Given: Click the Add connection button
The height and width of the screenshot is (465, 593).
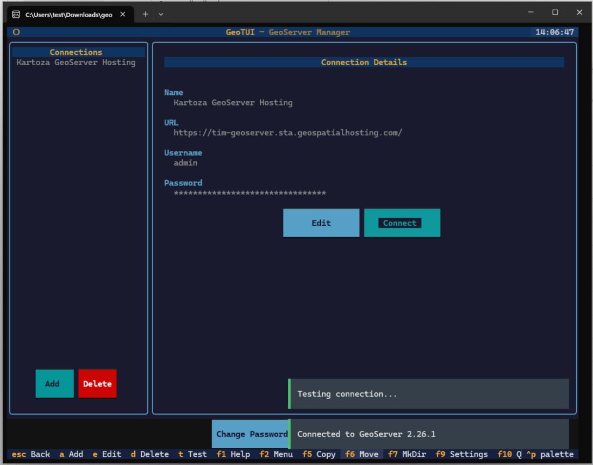Looking at the screenshot, I should point(54,384).
